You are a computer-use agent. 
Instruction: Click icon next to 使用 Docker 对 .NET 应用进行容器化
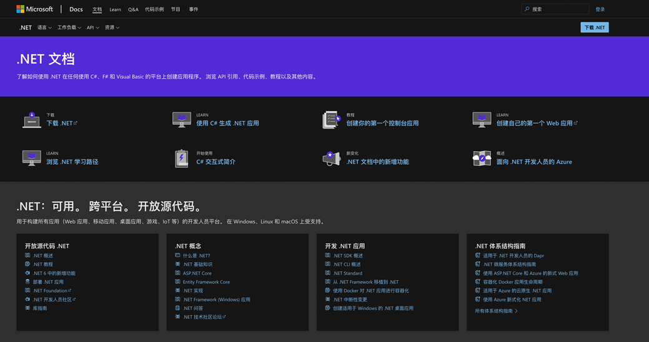tap(327, 290)
